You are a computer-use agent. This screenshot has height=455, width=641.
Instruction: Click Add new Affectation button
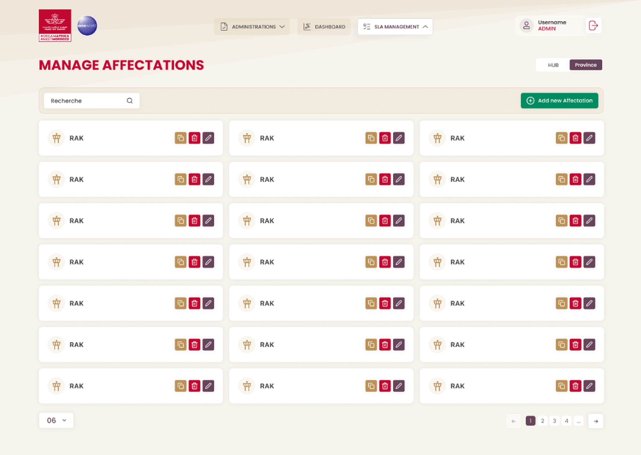[559, 101]
